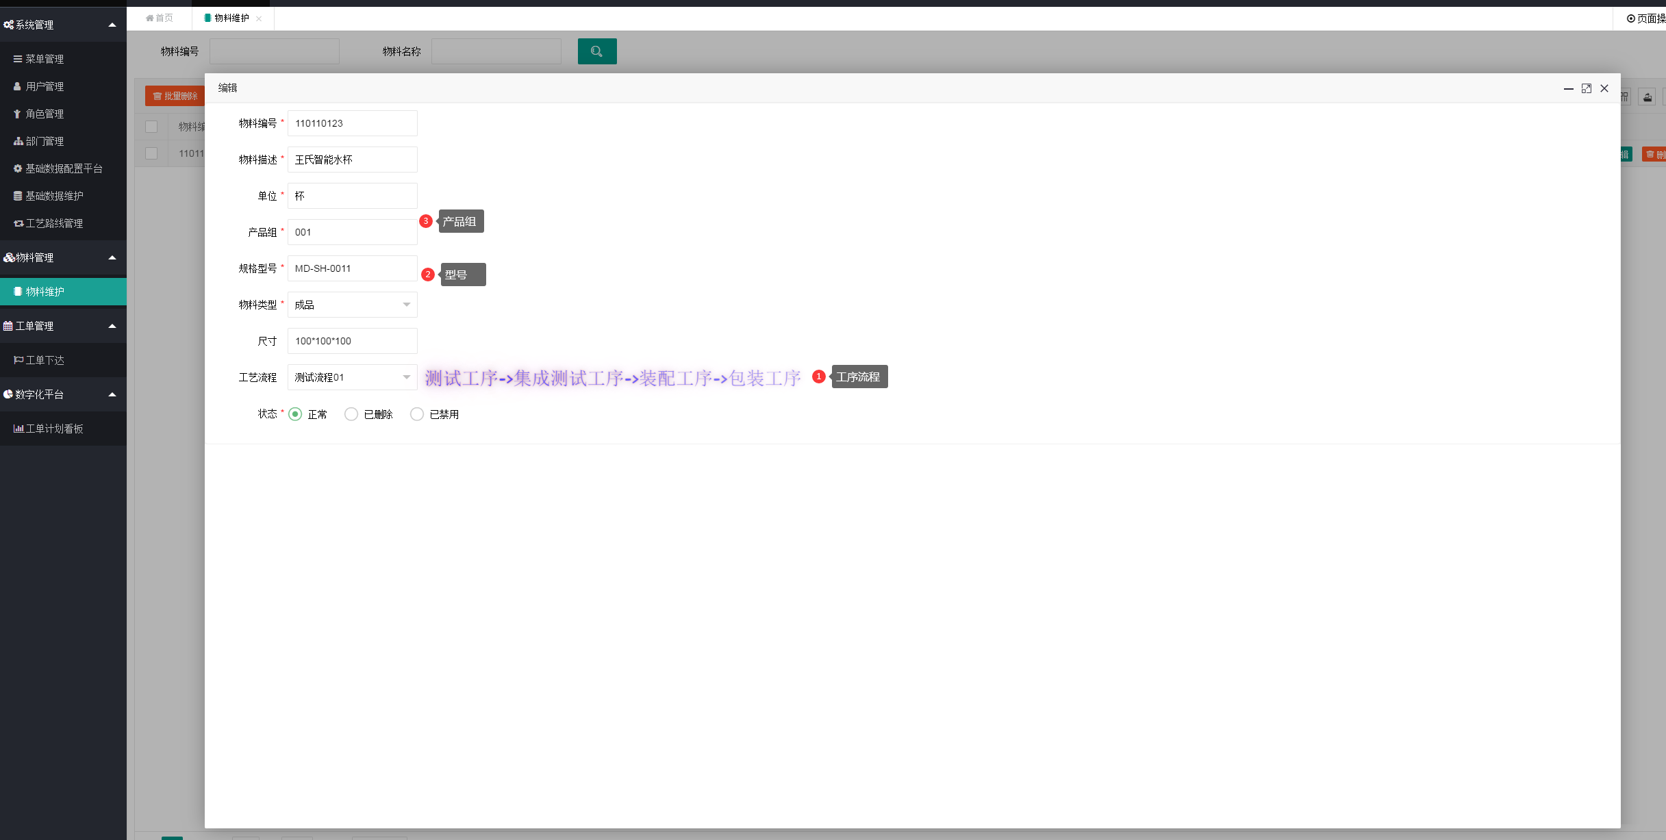Open 工艺路线管理 in sidebar

coord(63,223)
